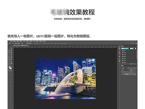Open the 文件 (File) menu
The width and height of the screenshot is (145, 109).
(11, 41)
